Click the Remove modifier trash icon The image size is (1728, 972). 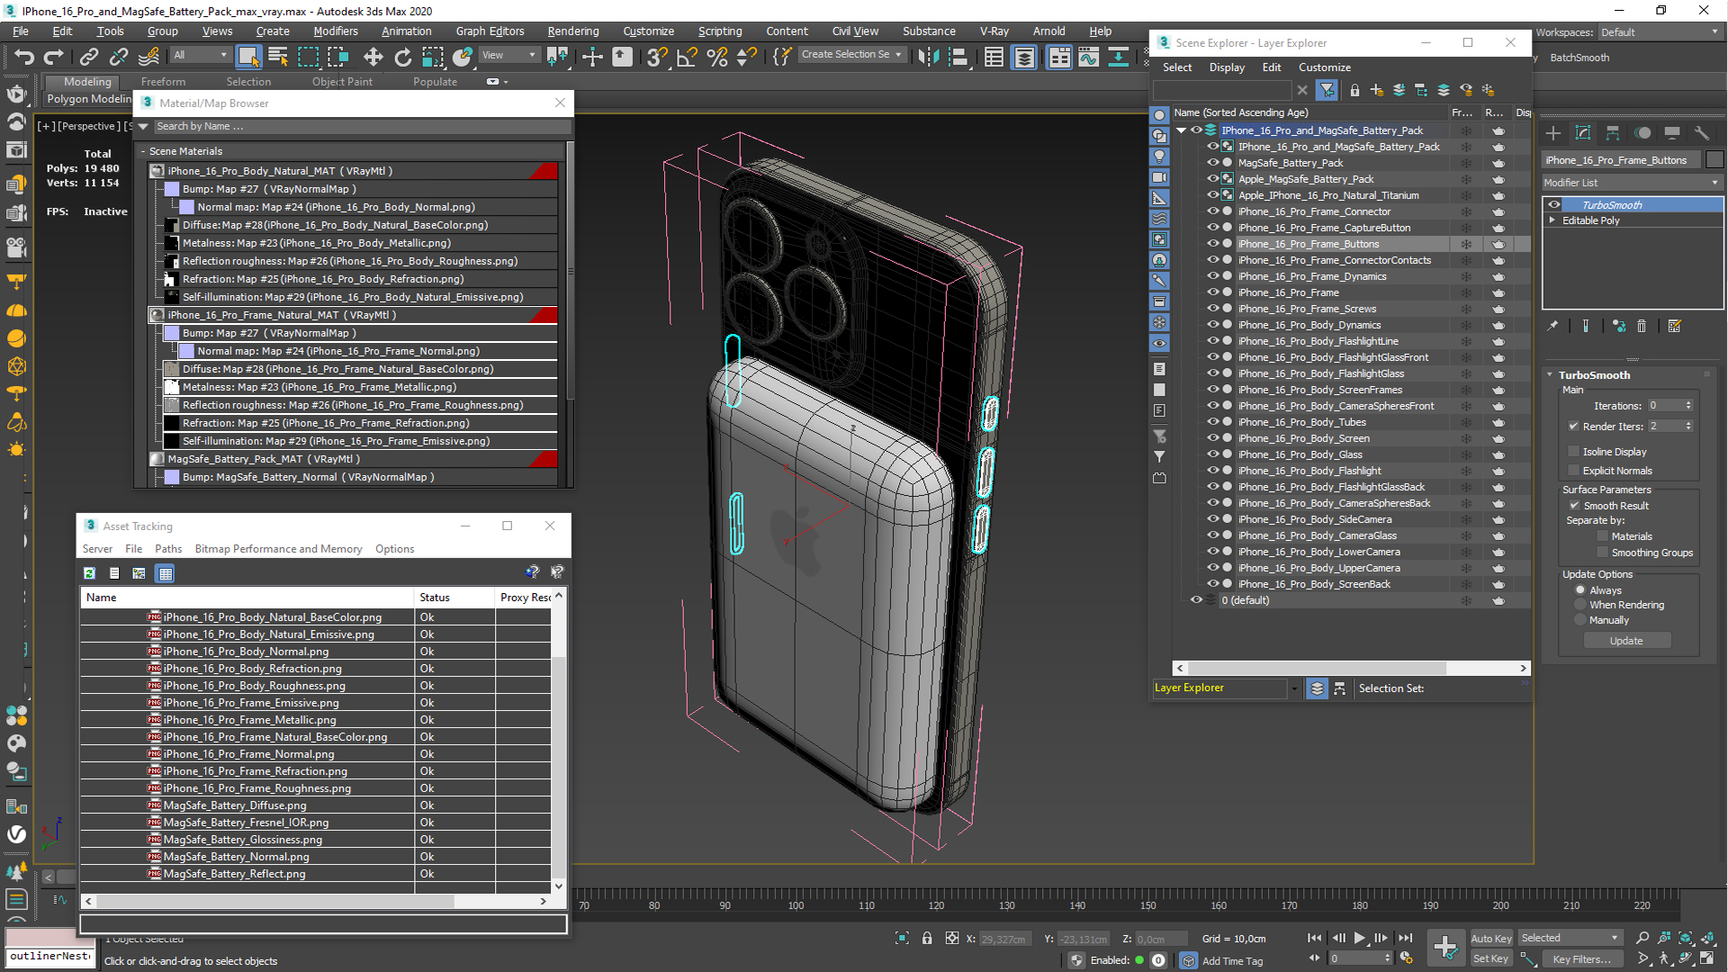(x=1642, y=326)
